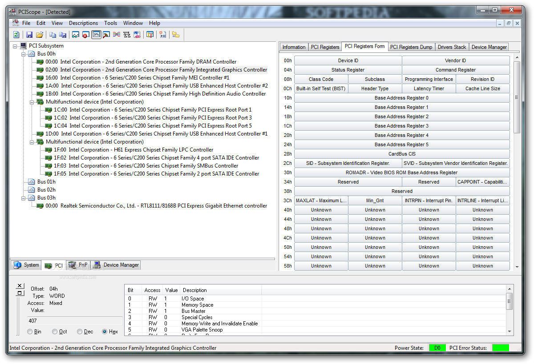Switch to the PCI Registers Dump tab
Image resolution: width=534 pixels, height=364 pixels.
coord(411,47)
